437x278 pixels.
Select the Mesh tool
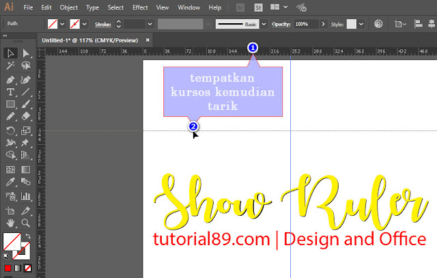tap(11, 169)
